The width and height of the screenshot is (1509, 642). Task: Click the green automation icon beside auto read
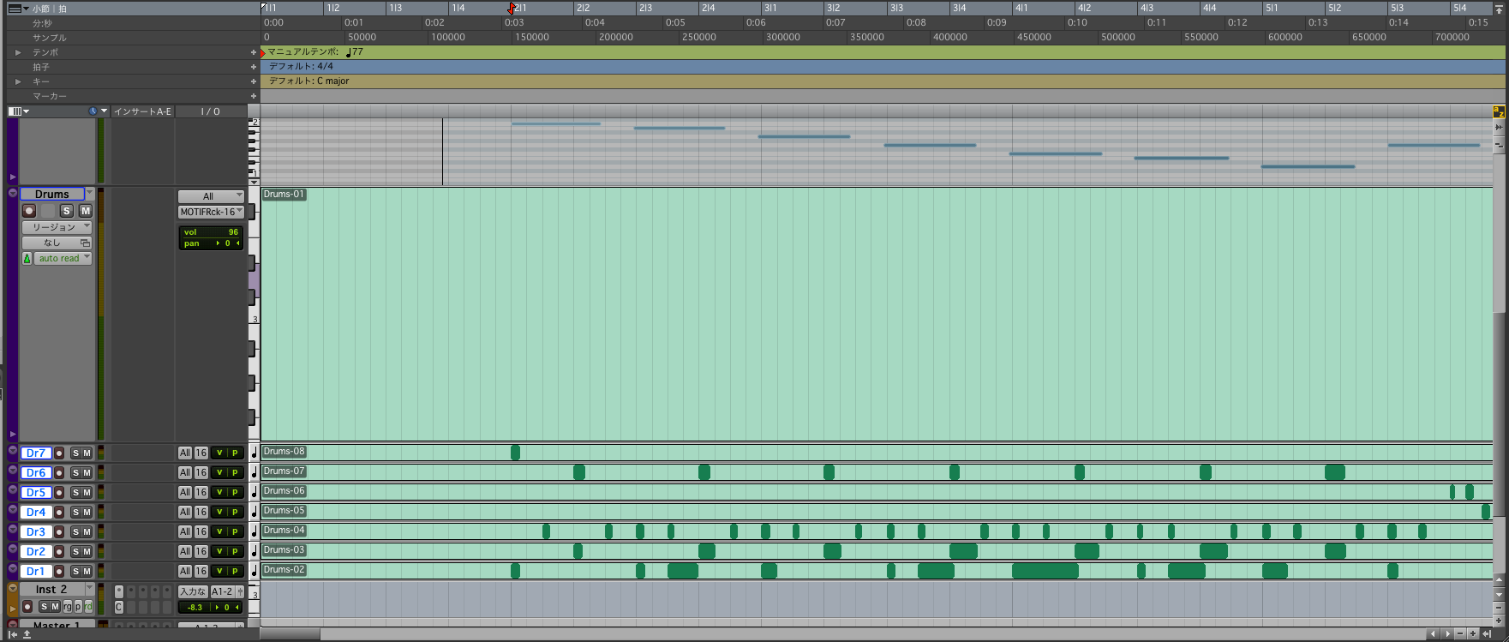click(27, 259)
